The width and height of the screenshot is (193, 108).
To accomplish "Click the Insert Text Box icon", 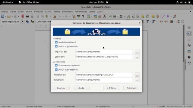I will click(105, 16).
